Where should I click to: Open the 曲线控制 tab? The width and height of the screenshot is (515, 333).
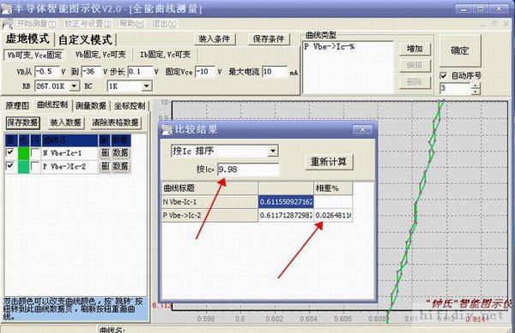point(52,104)
